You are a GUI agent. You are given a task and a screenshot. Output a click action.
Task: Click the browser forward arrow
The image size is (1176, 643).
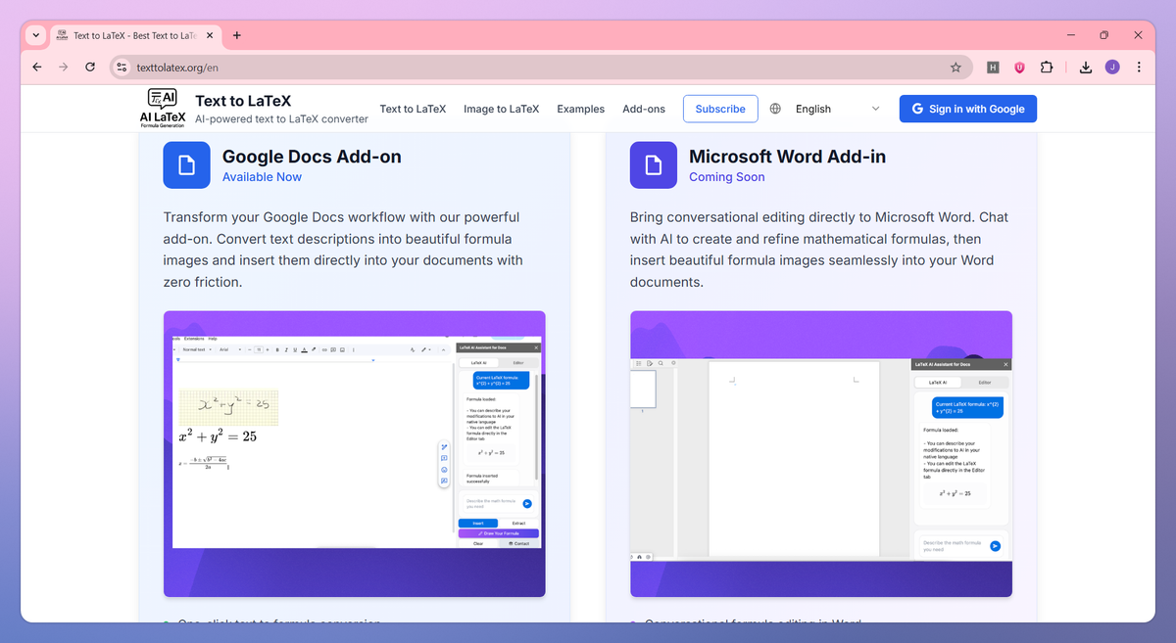64,67
